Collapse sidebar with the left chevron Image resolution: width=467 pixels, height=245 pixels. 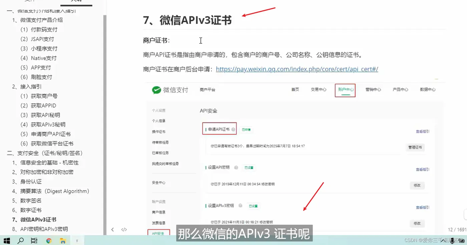click(x=113, y=230)
